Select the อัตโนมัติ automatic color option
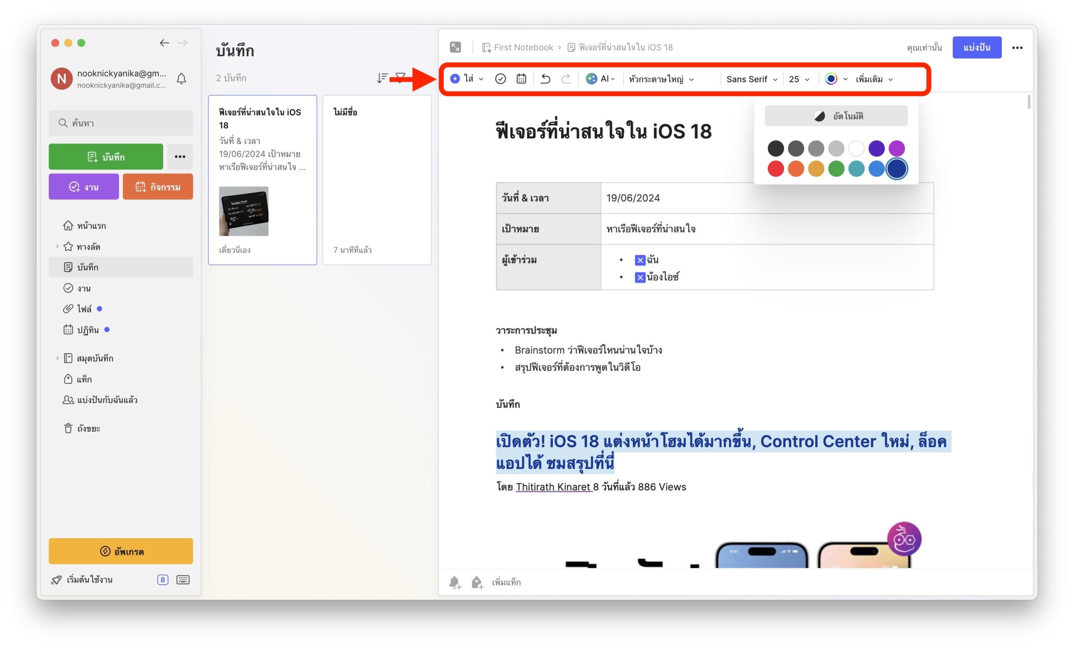1074x648 pixels. [836, 116]
